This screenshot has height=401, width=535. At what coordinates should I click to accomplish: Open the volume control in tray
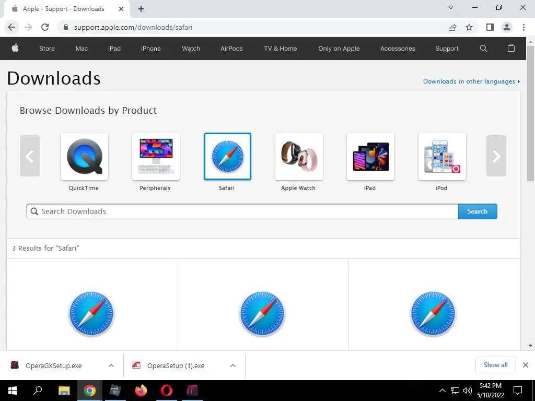coord(468,391)
